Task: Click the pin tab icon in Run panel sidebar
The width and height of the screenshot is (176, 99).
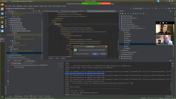Action: (8, 84)
